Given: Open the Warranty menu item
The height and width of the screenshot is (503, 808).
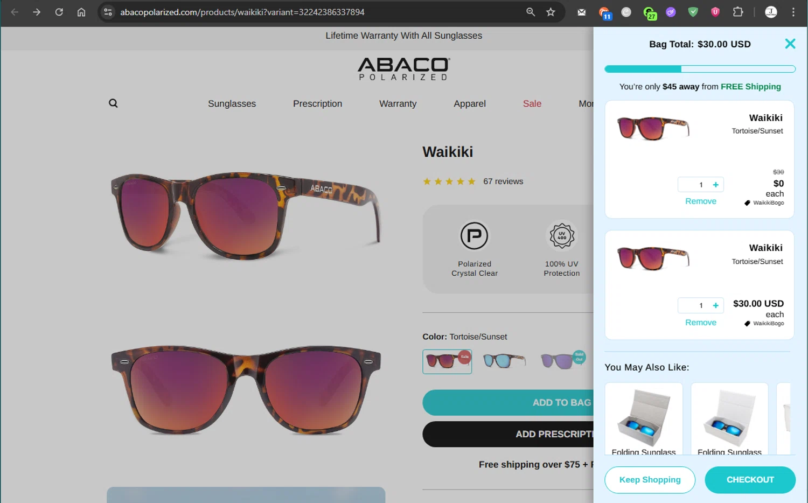Looking at the screenshot, I should click(x=398, y=103).
